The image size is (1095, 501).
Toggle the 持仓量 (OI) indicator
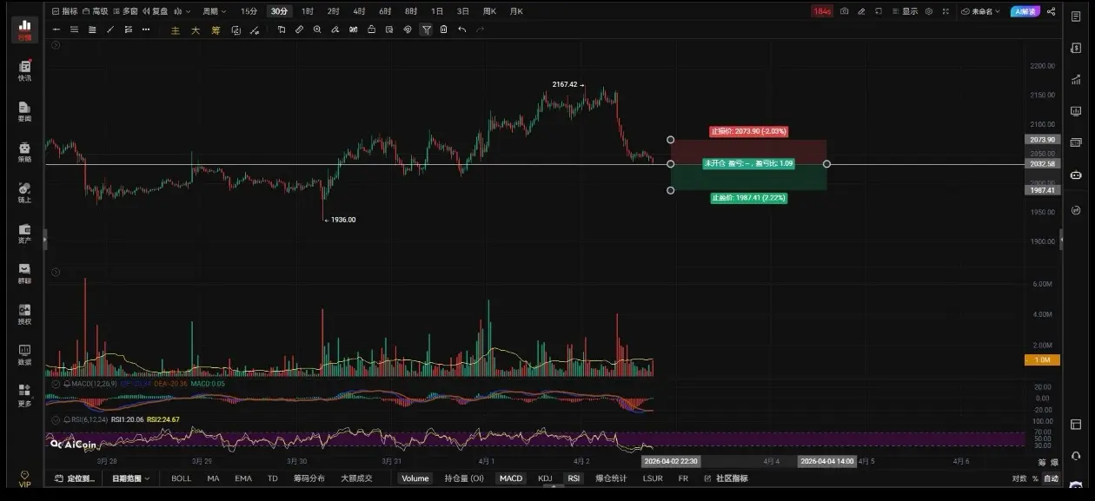(464, 478)
